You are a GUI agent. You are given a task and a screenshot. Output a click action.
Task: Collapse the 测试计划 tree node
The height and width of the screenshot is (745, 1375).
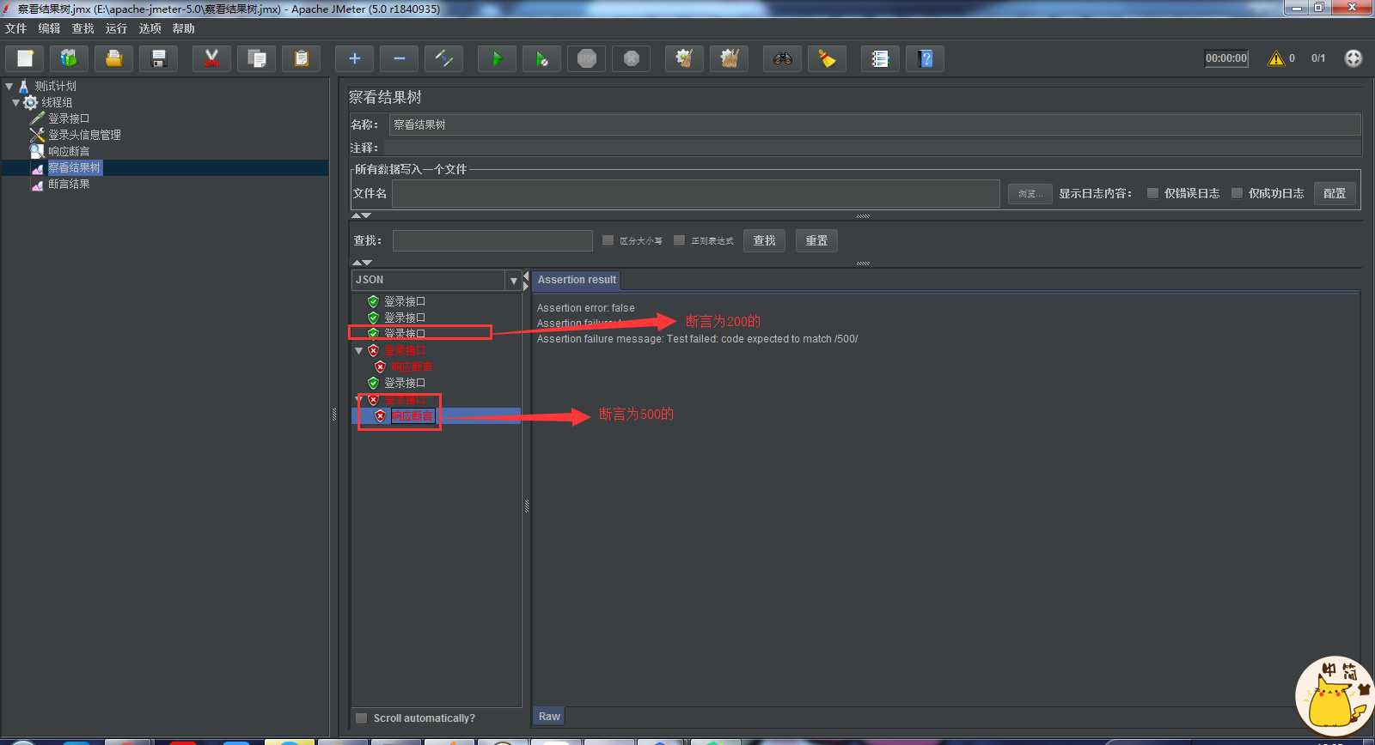9,86
